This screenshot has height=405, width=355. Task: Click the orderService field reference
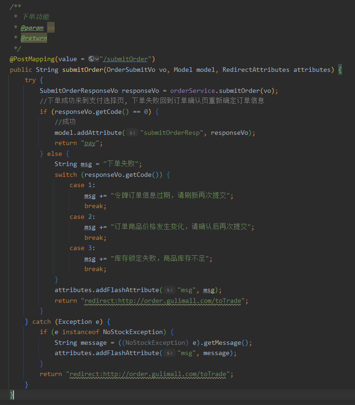[193, 91]
